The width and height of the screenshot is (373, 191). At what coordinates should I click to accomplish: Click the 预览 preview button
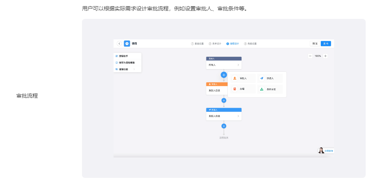[x=315, y=44]
